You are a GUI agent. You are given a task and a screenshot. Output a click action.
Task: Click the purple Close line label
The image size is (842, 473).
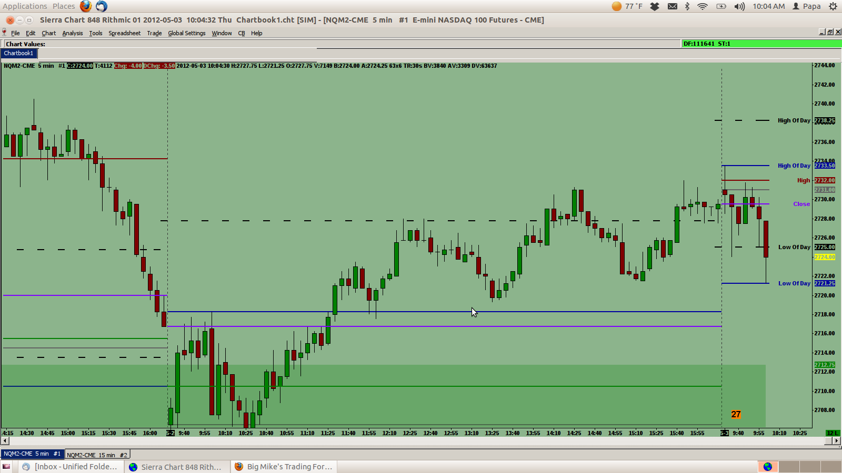pos(801,204)
